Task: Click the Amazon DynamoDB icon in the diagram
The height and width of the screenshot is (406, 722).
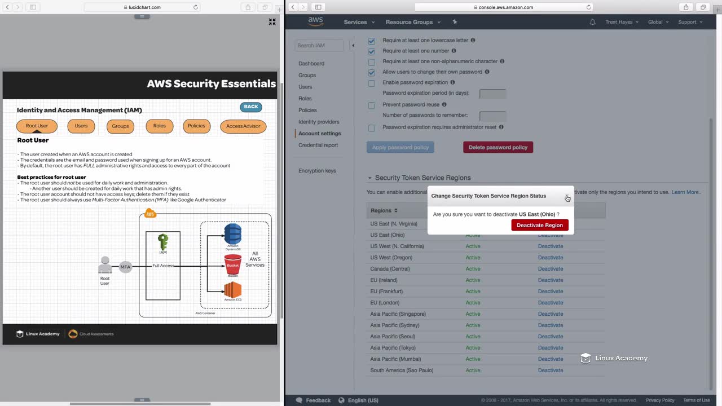Action: (x=233, y=234)
